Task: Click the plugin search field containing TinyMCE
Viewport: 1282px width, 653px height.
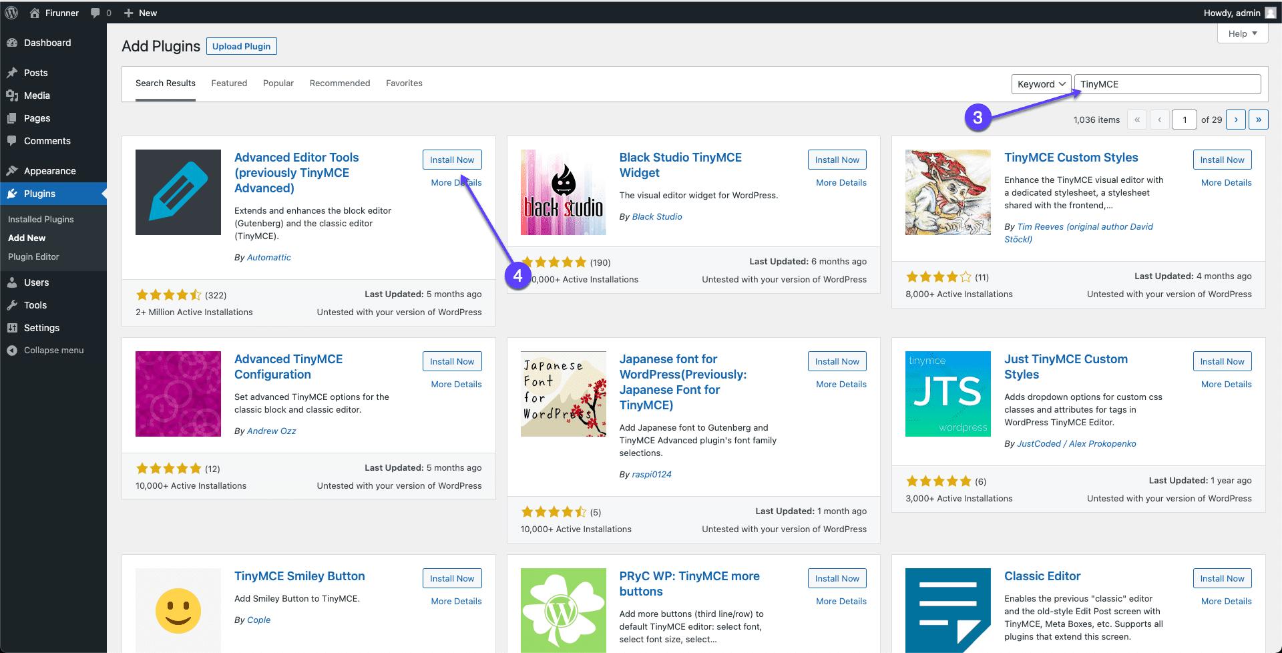Action: pos(1167,84)
